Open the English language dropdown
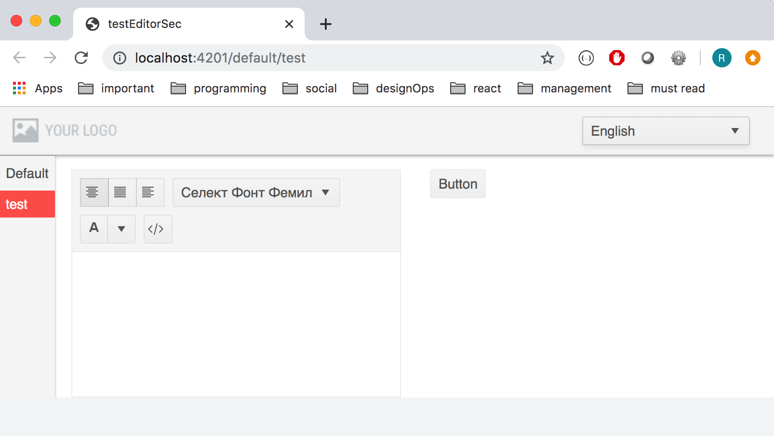Screen dimensions: 774x436 tap(666, 131)
